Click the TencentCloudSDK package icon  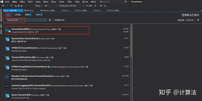(8, 30)
